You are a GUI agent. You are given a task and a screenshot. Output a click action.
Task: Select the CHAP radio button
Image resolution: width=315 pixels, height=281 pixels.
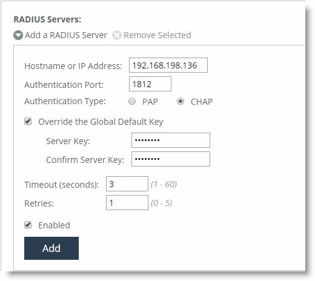(x=181, y=101)
